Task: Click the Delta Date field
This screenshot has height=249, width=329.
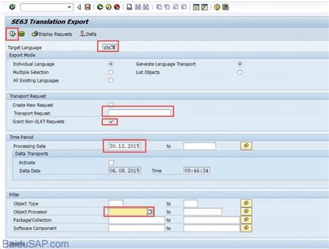Action: (124, 171)
